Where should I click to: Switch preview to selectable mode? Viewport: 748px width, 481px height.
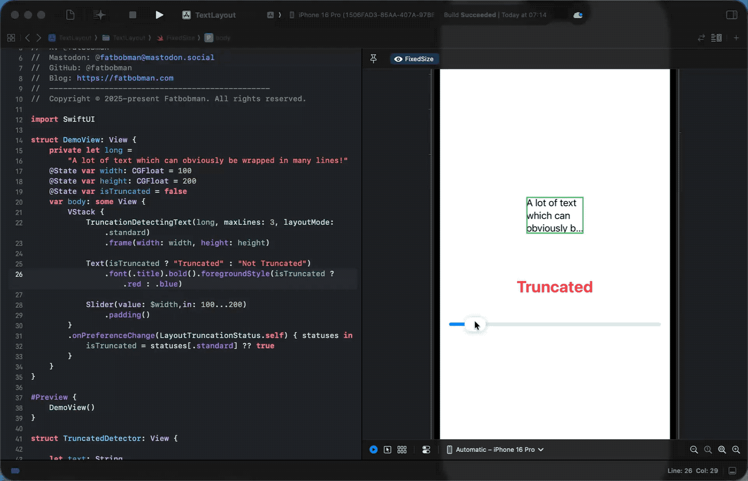coord(388,450)
